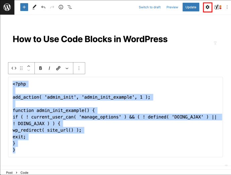
Task: Move the code block up
Action: click(x=29, y=66)
